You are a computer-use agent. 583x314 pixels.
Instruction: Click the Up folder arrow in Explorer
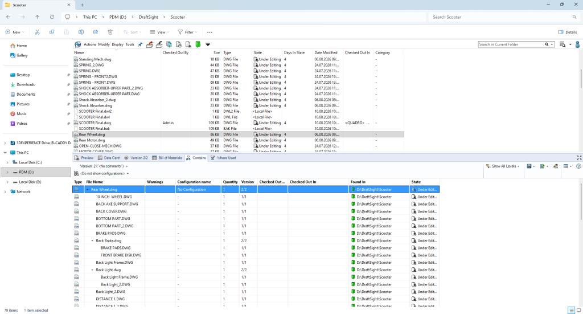click(37, 17)
